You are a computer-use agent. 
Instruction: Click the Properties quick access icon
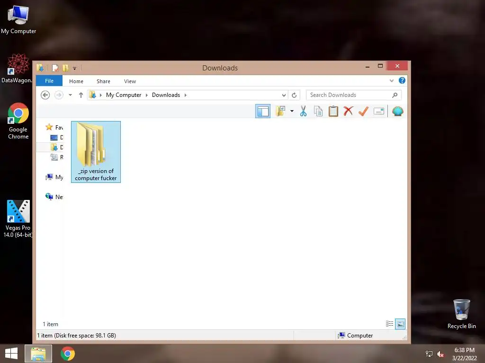55,68
